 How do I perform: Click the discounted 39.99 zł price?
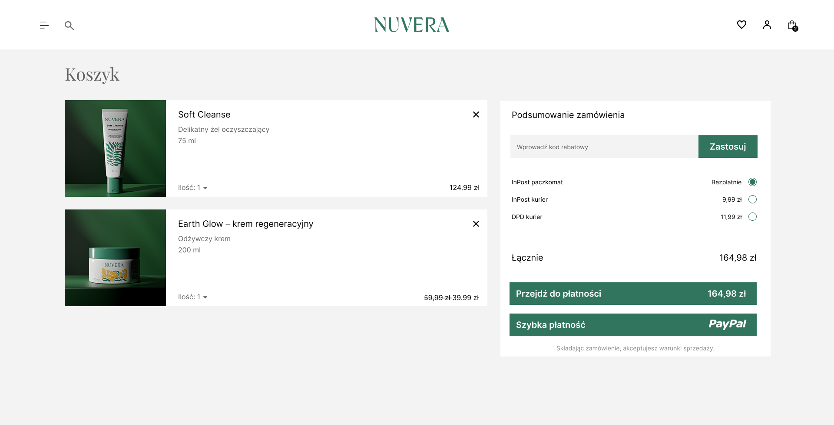click(466, 298)
